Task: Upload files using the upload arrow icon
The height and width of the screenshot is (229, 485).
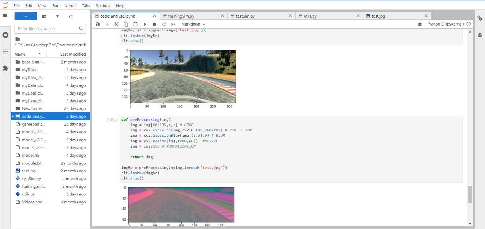Action: (x=57, y=16)
